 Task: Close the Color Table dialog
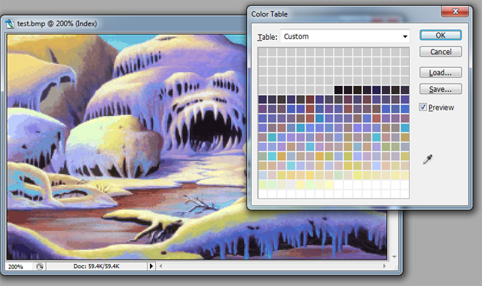(x=455, y=11)
